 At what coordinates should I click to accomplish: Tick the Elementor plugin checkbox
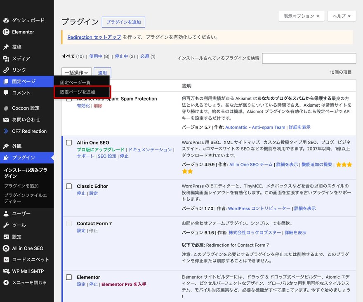(x=69, y=277)
